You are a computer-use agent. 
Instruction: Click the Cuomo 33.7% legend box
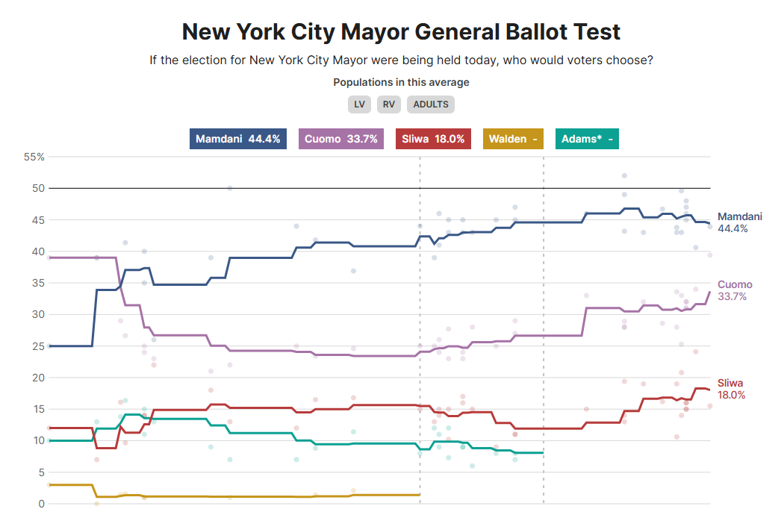pyautogui.click(x=341, y=139)
